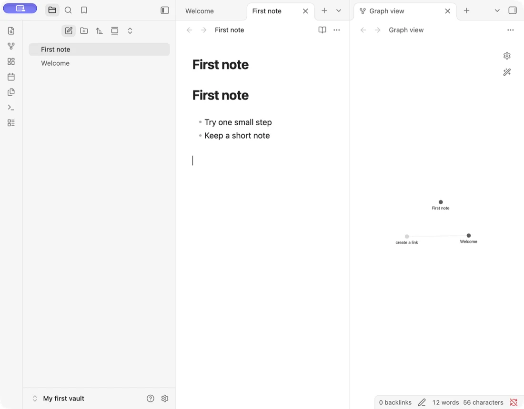Click the pencil editing-mode icon in status bar
The image size is (524, 409).
tap(422, 402)
